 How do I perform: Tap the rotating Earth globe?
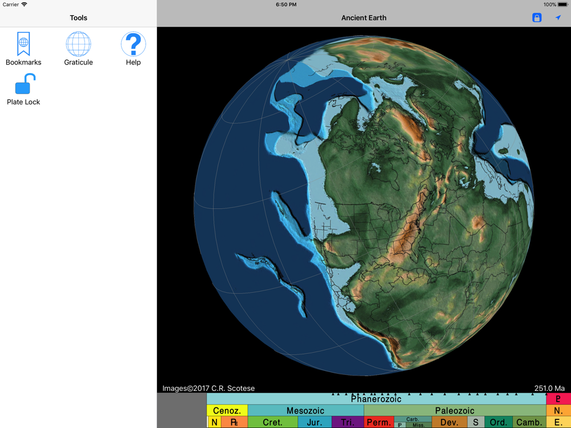[x=364, y=205]
